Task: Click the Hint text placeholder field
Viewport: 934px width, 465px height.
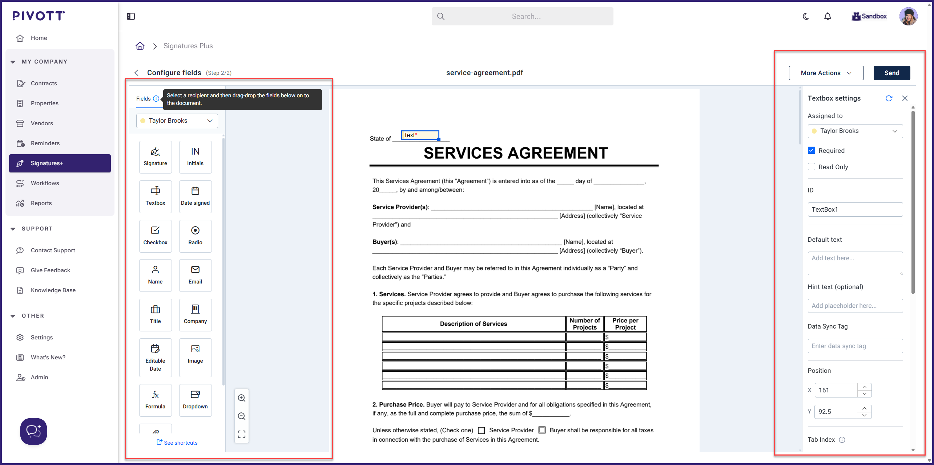Action: point(855,306)
